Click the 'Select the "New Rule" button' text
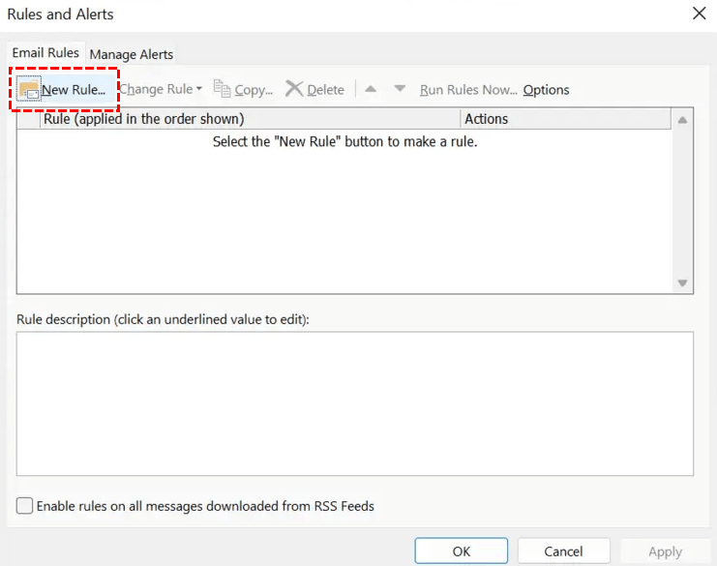Viewport: 717px width, 566px height. tap(344, 141)
